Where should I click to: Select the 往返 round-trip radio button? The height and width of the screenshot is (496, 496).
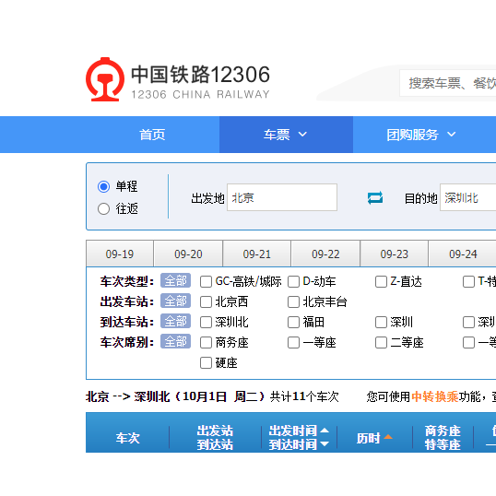pos(104,208)
